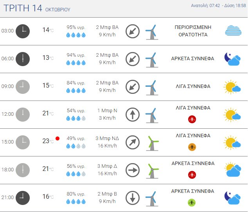
Task: Click the sun and clouds icon at 12:00
Action: point(232,115)
